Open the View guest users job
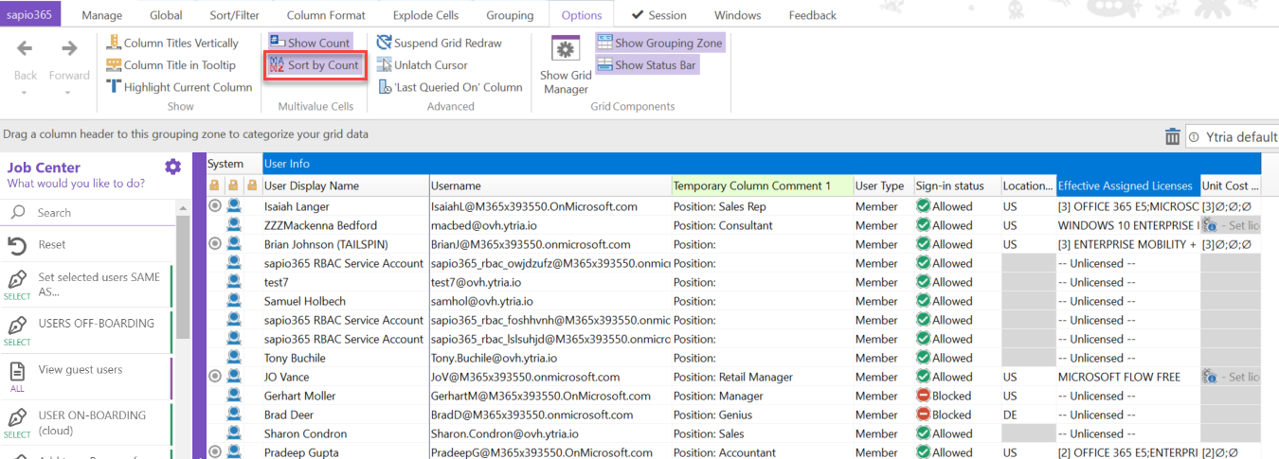The width and height of the screenshot is (1279, 459). tap(80, 370)
